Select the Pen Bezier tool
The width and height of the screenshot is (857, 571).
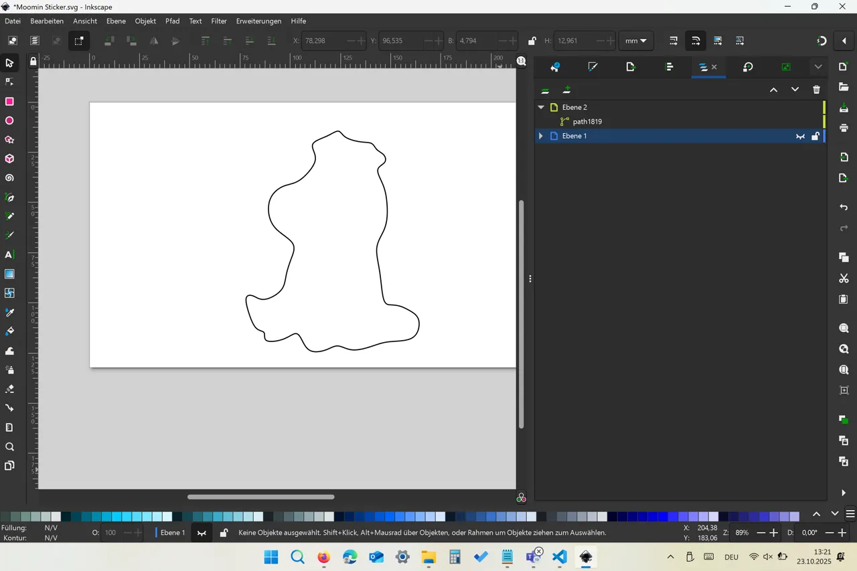tap(9, 197)
